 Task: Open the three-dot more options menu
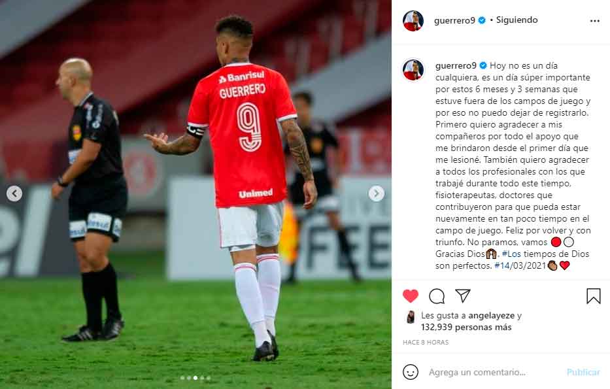(x=595, y=21)
